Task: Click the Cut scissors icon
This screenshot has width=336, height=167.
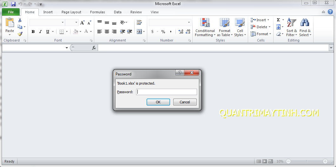Action: click(x=20, y=20)
